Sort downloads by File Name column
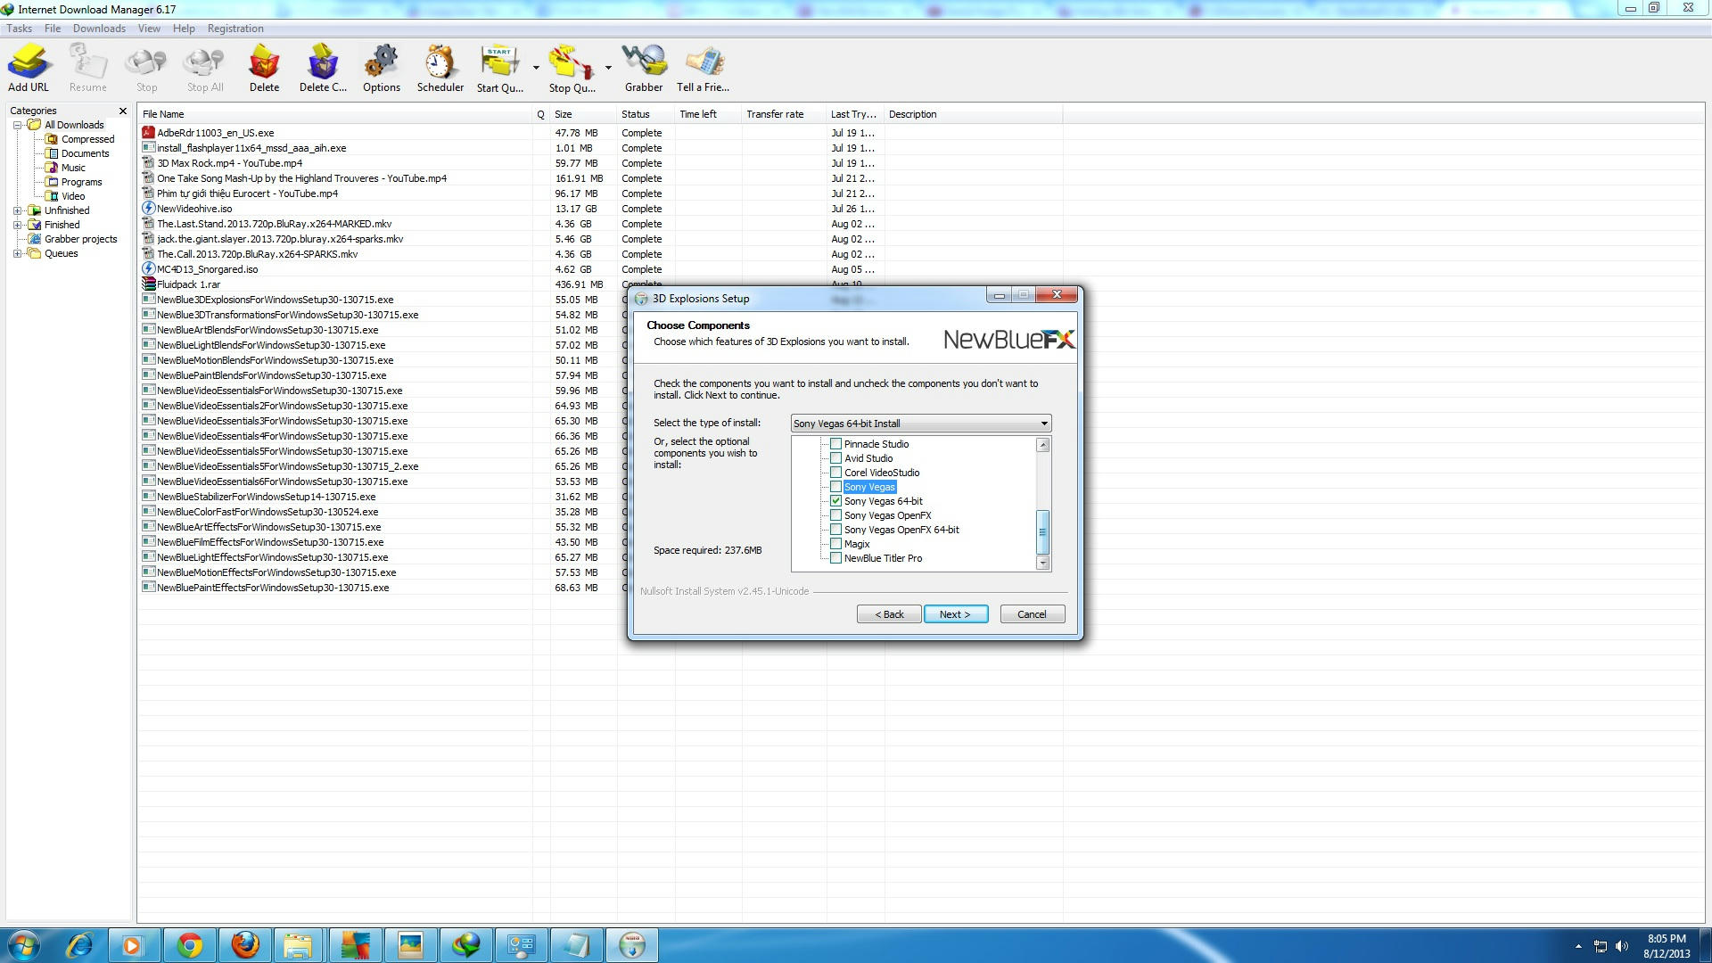This screenshot has height=963, width=1712. pos(335,114)
